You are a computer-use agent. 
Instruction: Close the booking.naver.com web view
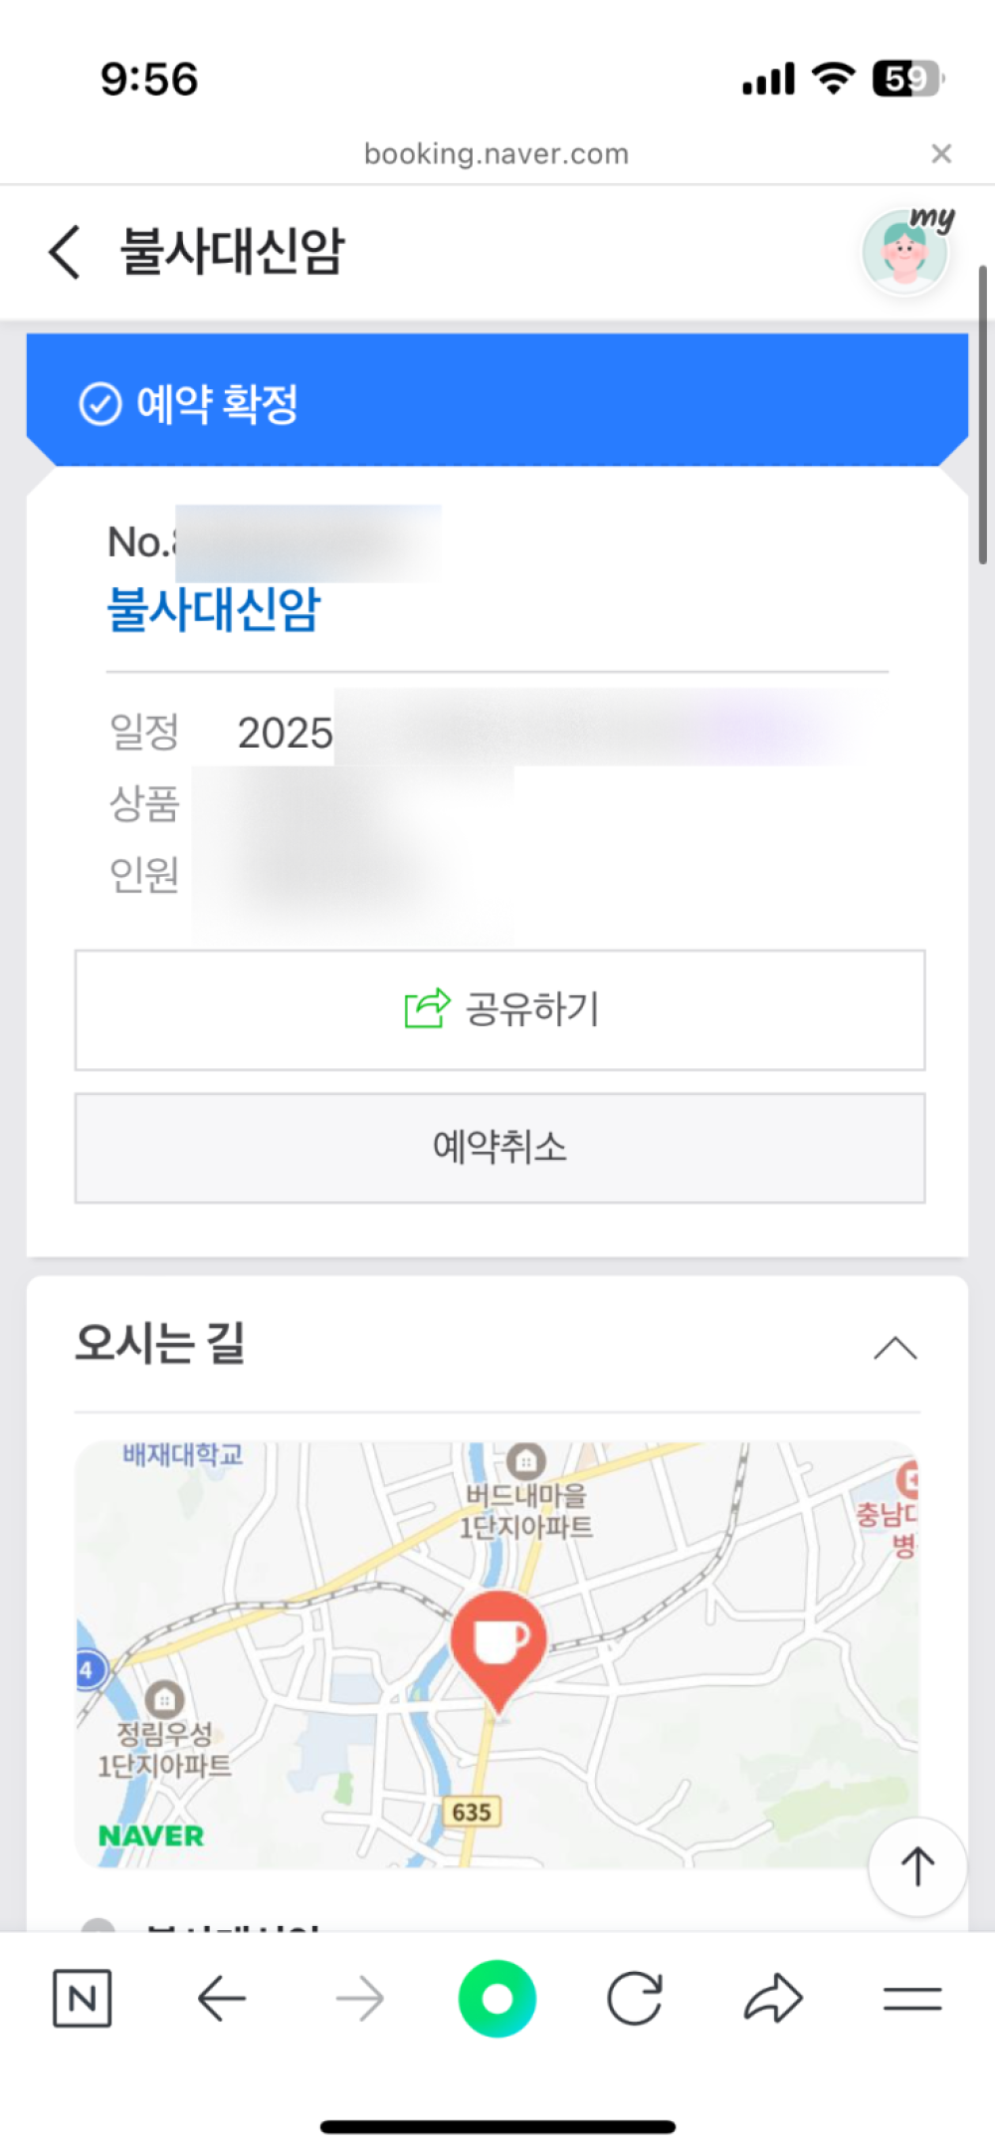point(940,154)
